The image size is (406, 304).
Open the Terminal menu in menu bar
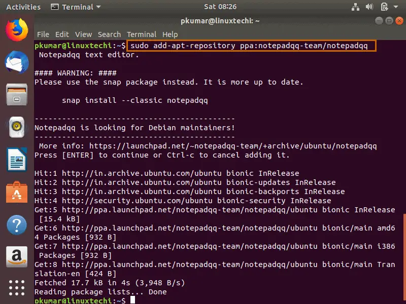click(x=142, y=34)
